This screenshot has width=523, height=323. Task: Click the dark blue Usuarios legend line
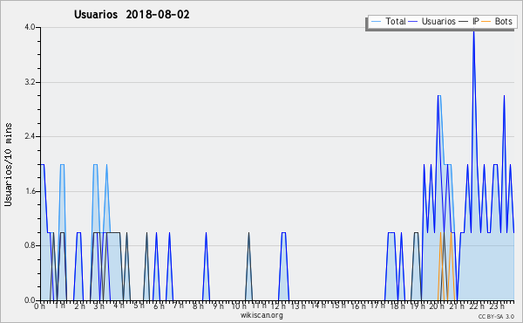point(413,22)
